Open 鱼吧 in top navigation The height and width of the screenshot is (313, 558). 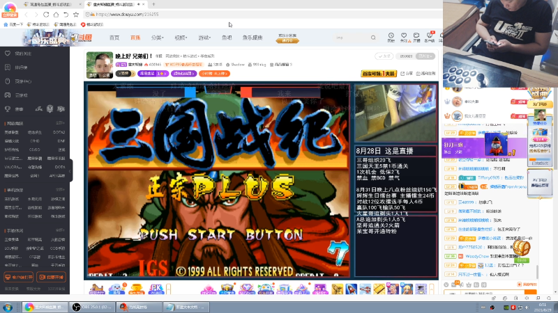pos(227,38)
